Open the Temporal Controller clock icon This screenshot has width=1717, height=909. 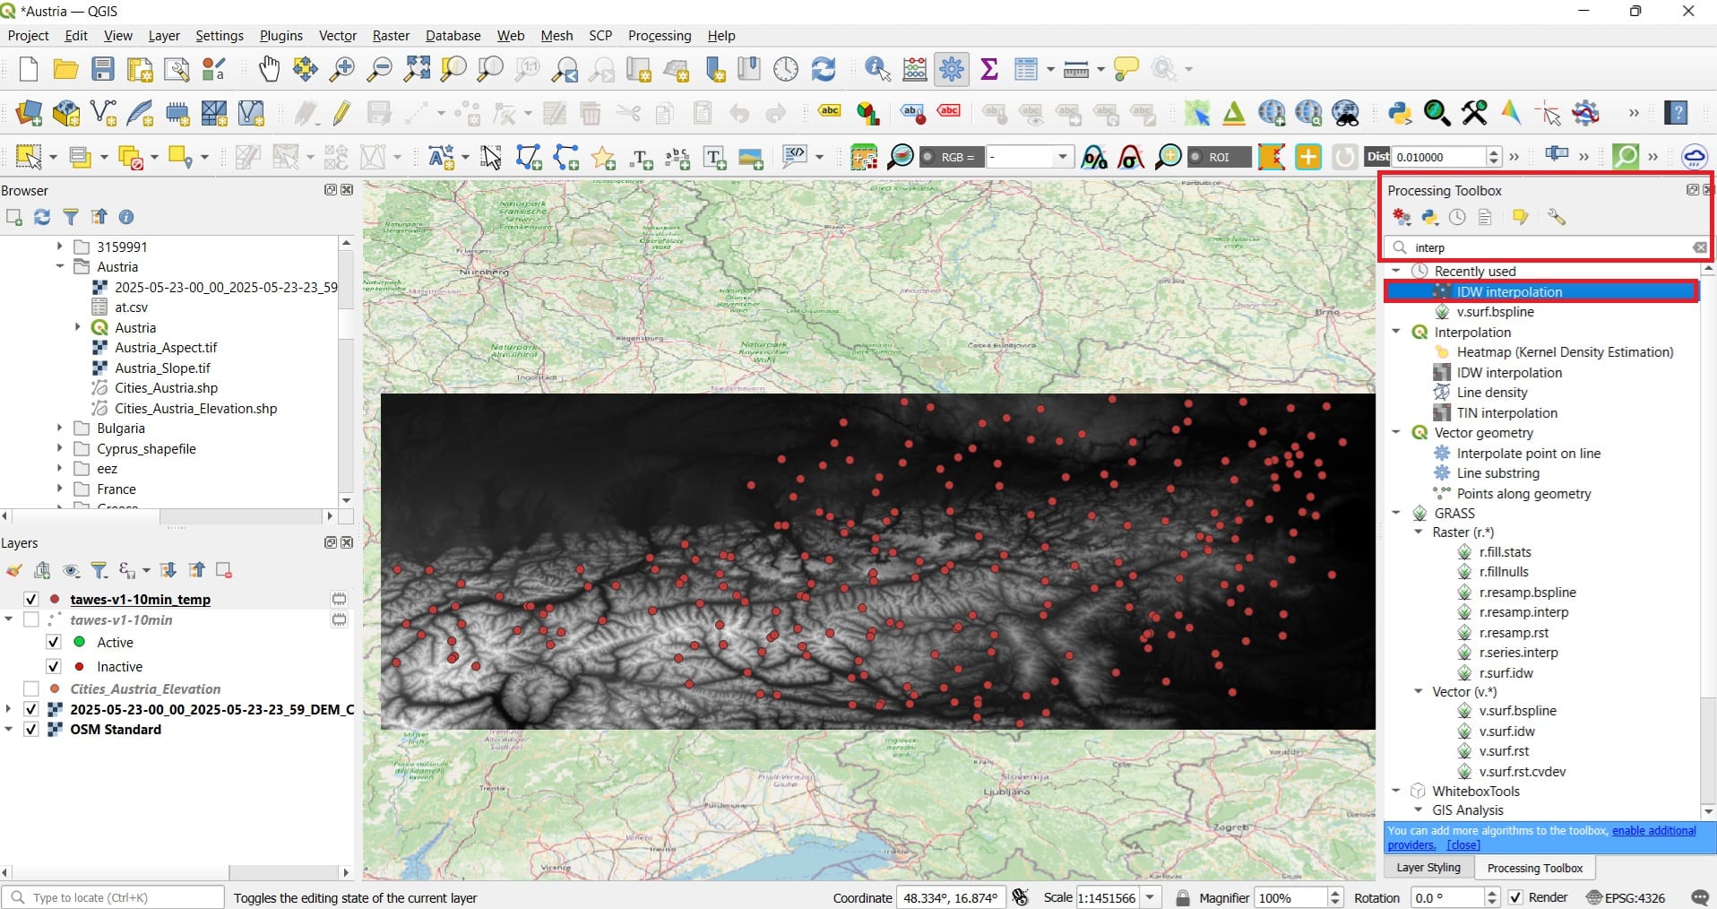coord(786,69)
